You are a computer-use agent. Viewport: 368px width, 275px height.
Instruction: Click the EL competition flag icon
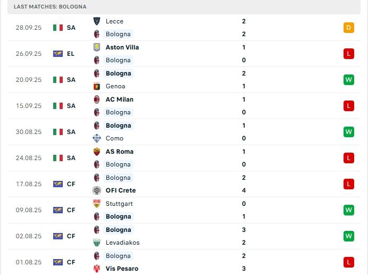pos(58,54)
